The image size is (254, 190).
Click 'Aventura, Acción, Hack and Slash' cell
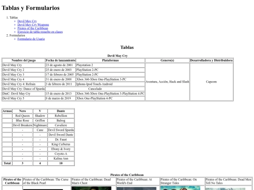167,82
